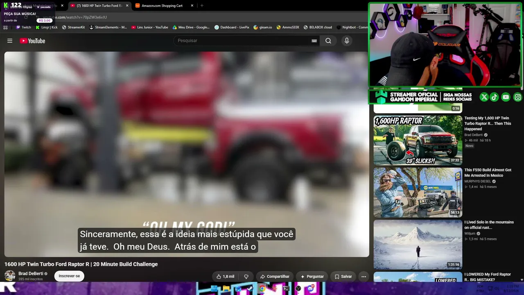The image size is (524, 295).
Task: Open the F550 Build Mexico video thumbnail
Action: point(418,193)
